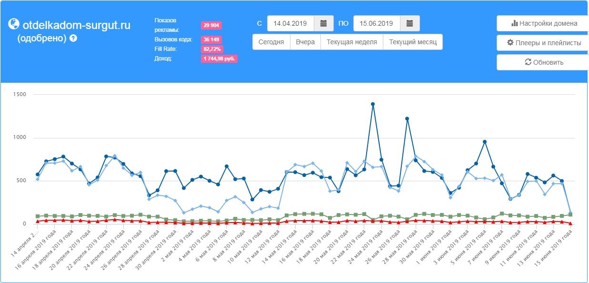
Task: Click the gear icon in Плееры и плейлисты
Action: click(x=510, y=43)
